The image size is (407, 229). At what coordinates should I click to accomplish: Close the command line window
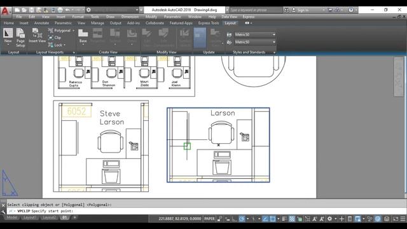3,205
